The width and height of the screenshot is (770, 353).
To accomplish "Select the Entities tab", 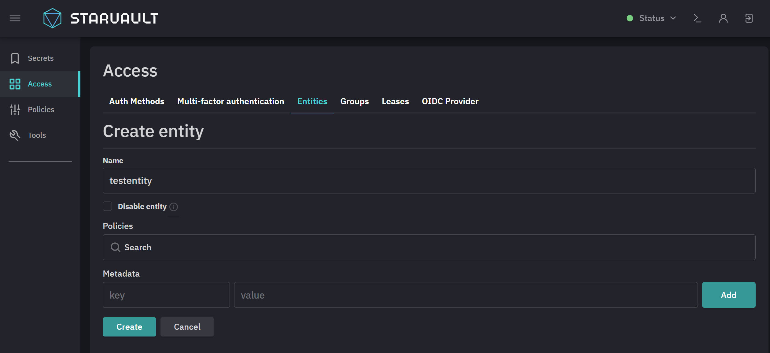I will [312, 101].
